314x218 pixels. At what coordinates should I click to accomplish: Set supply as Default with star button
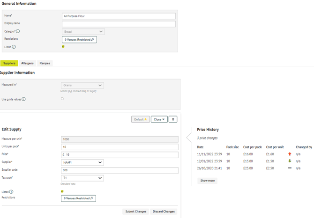(141, 119)
